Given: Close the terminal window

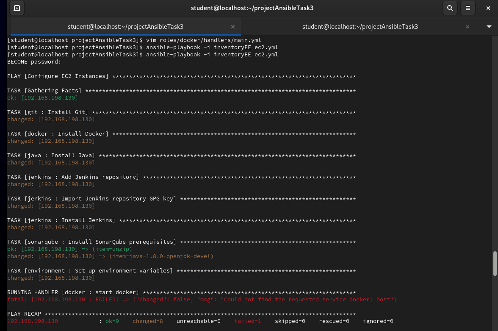Looking at the screenshot, I should [488, 8].
